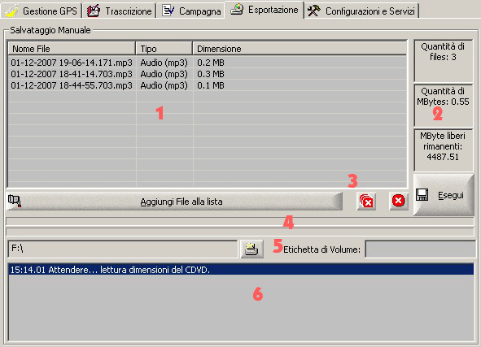Click the Trascrizione tab icon

pyautogui.click(x=94, y=11)
